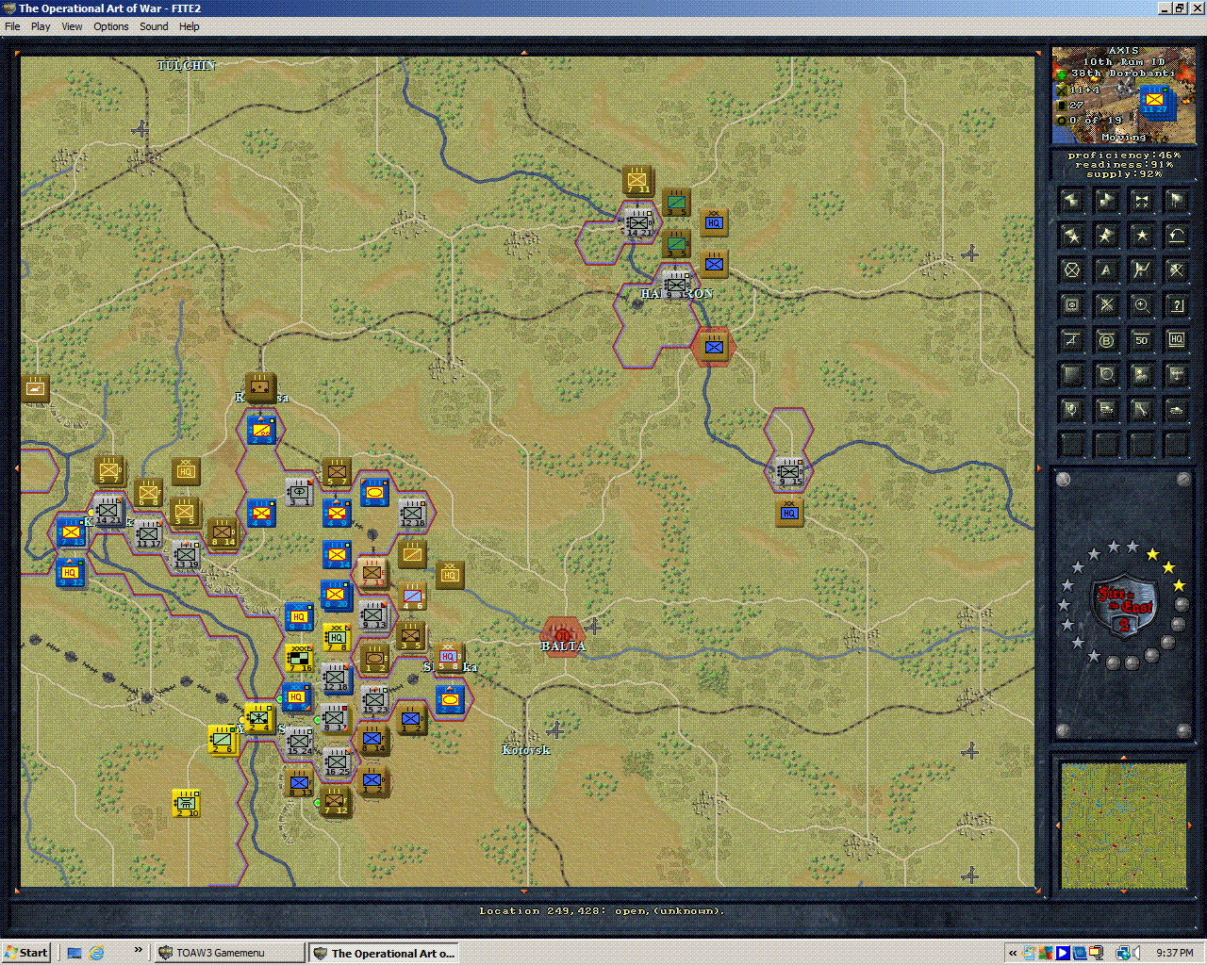Expand the Quick Launch overflow chevron
The width and height of the screenshot is (1207, 965).
tap(139, 950)
